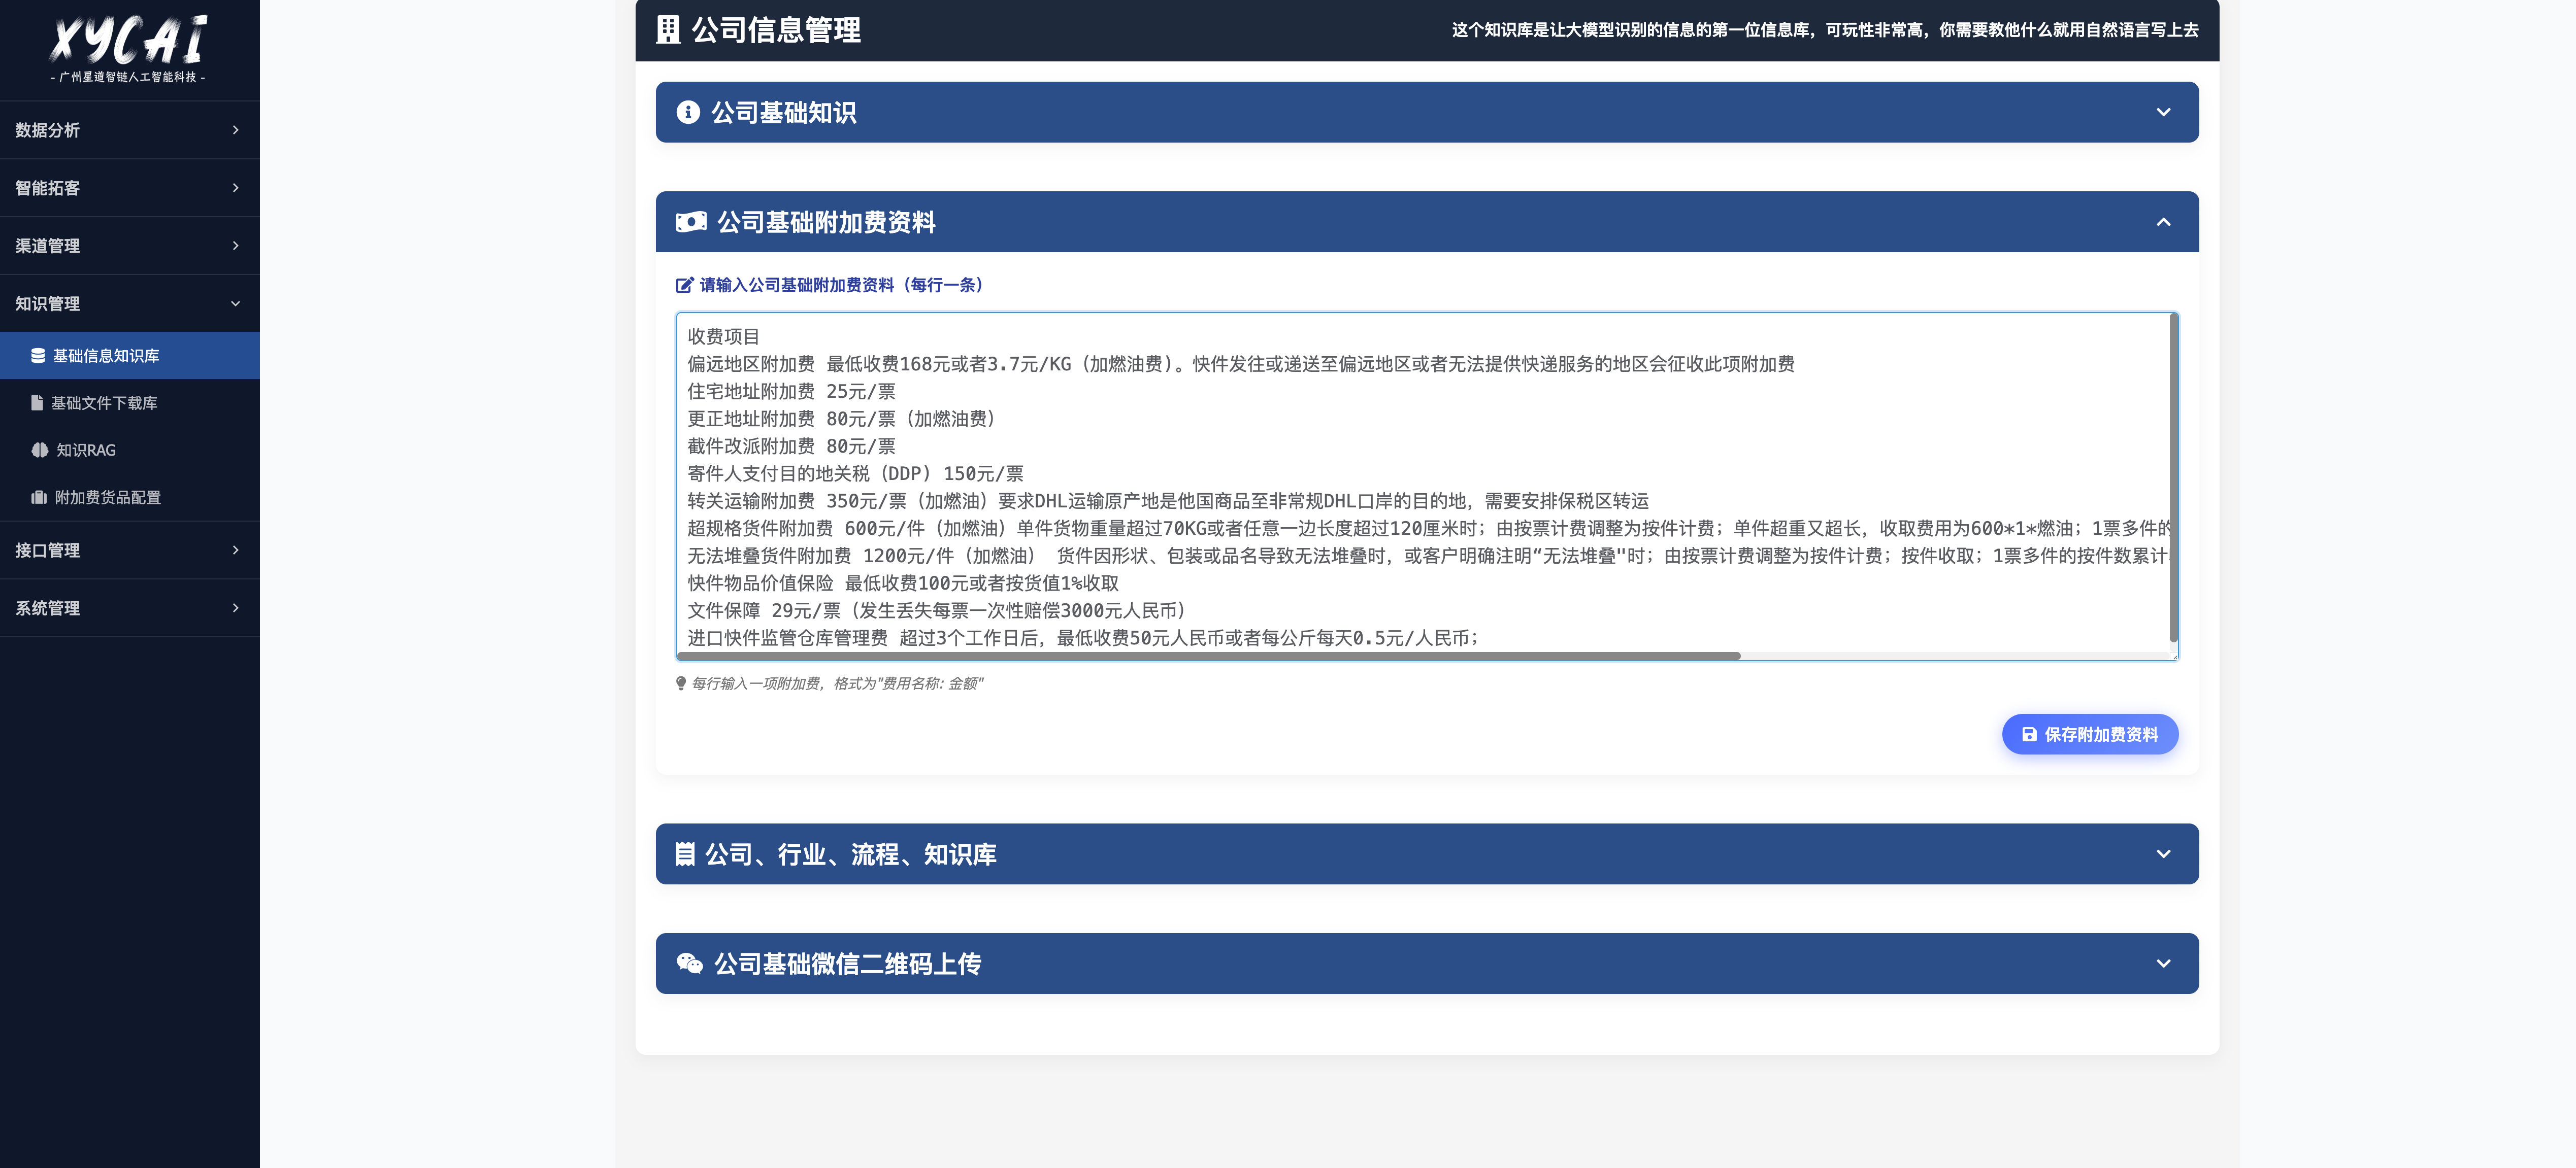Click inside the surcharge textarea at 收费项目

click(x=723, y=337)
